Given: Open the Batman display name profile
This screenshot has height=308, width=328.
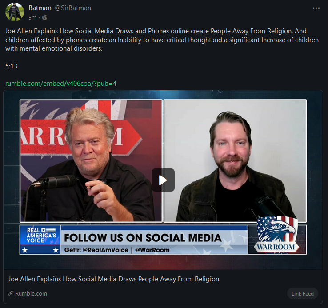Looking at the screenshot, I should [40, 8].
